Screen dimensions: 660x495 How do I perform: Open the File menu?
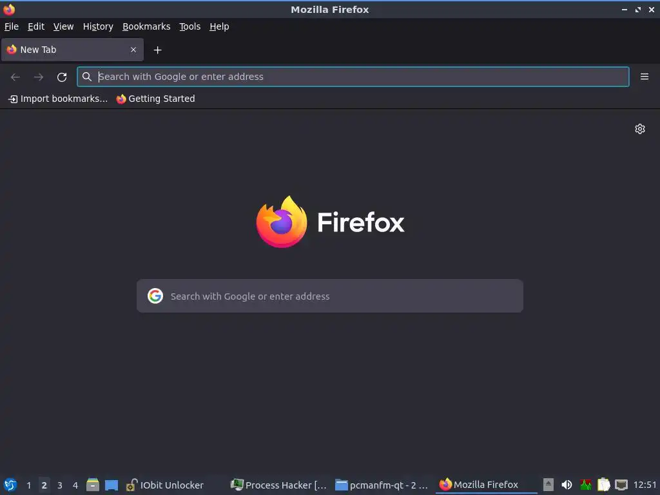tap(12, 26)
